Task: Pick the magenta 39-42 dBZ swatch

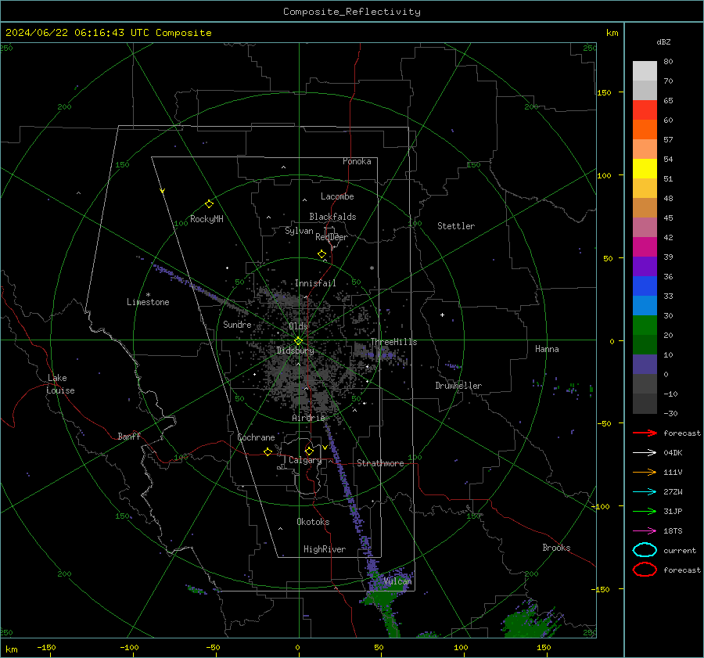Action: (645, 247)
